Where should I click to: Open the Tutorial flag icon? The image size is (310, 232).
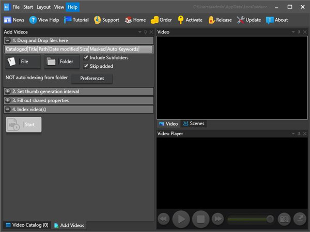[68, 20]
